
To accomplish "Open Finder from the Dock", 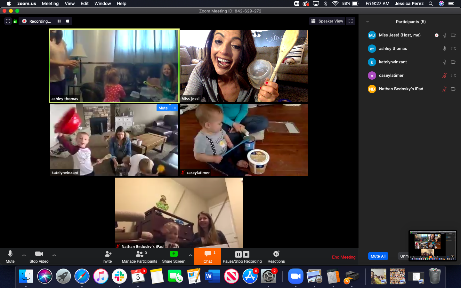I will (26, 276).
